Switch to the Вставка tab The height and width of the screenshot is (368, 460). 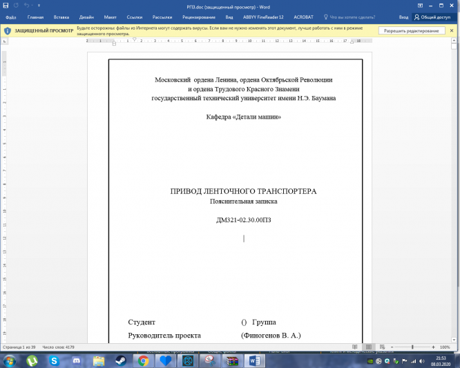(61, 17)
